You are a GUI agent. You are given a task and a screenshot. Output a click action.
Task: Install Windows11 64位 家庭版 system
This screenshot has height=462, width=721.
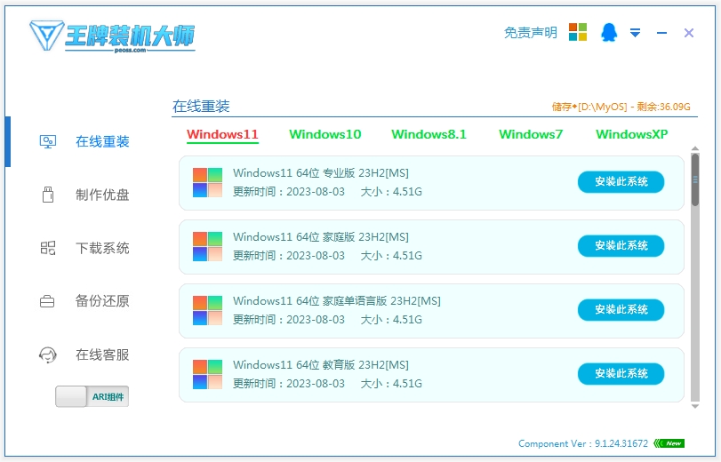click(x=621, y=246)
